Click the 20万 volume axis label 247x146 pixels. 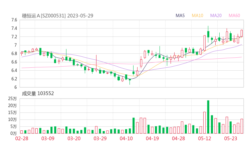pos(12,106)
